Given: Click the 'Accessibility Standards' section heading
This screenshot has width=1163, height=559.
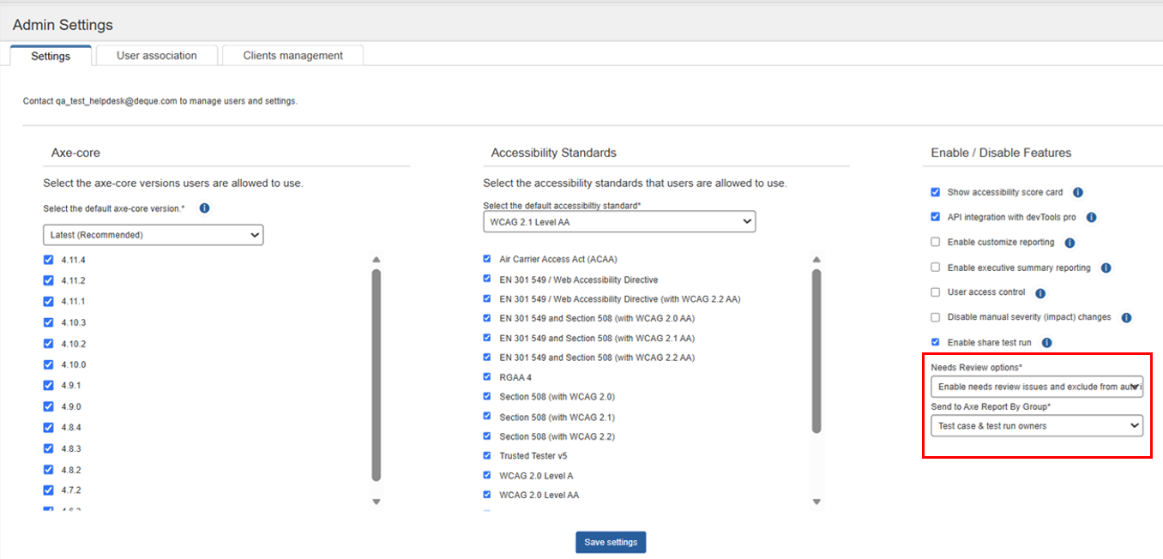Looking at the screenshot, I should coord(554,153).
